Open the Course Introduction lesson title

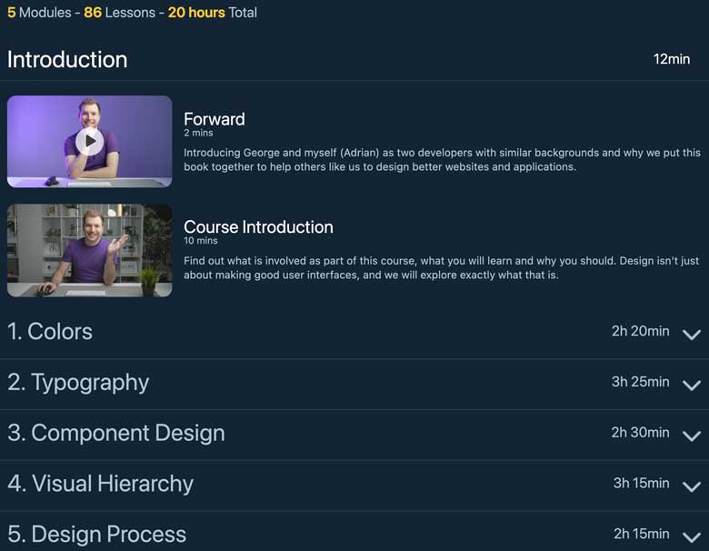coord(258,226)
